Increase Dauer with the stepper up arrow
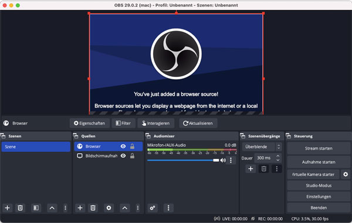 point(278,156)
